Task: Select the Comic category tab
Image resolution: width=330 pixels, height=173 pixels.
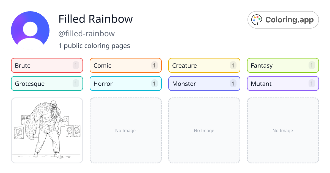Action: click(125, 65)
